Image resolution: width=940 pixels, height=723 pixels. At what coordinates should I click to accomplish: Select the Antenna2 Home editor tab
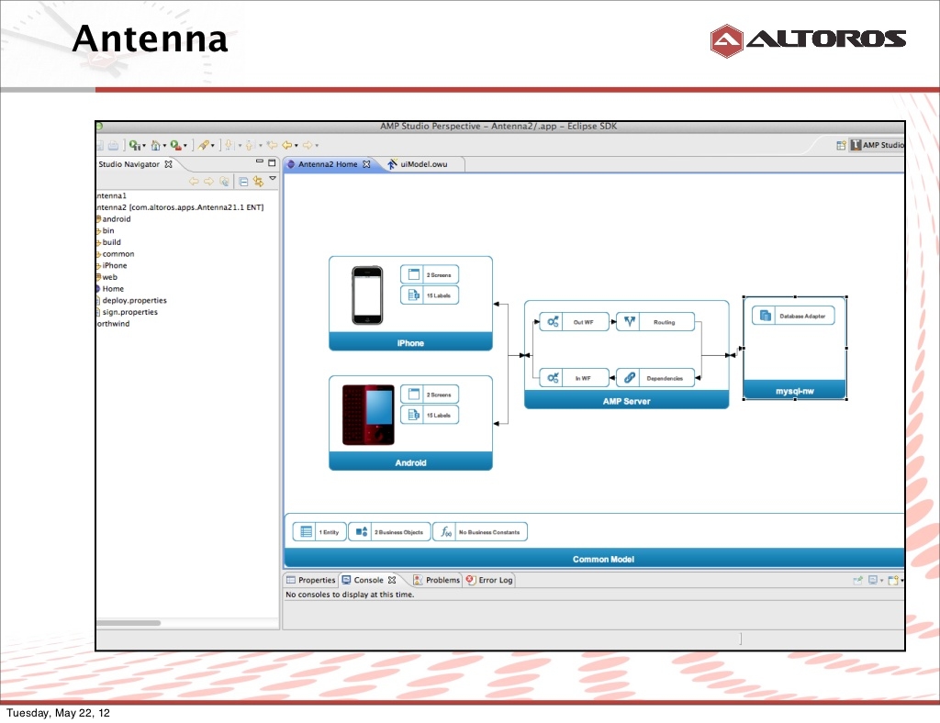(328, 164)
